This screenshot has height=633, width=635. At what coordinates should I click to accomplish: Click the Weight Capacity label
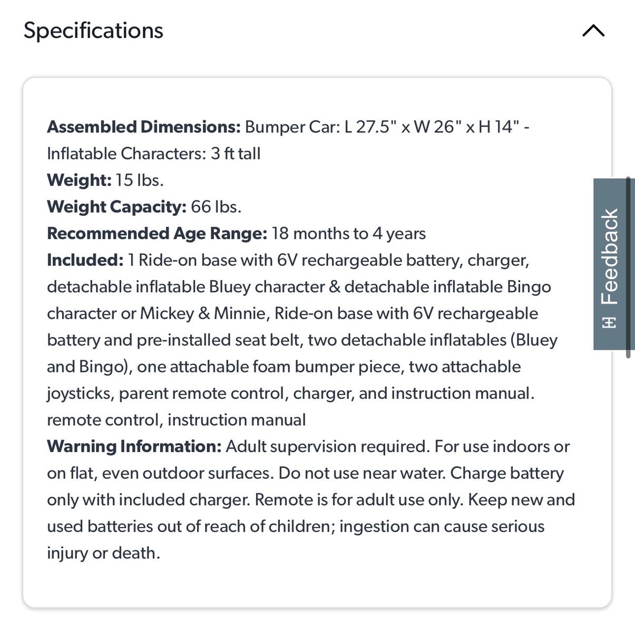pos(116,207)
